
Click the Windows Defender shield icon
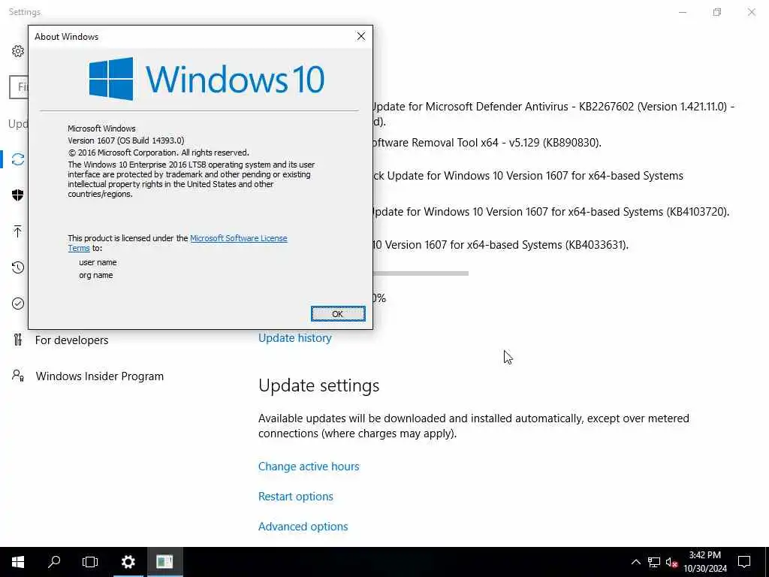point(18,195)
